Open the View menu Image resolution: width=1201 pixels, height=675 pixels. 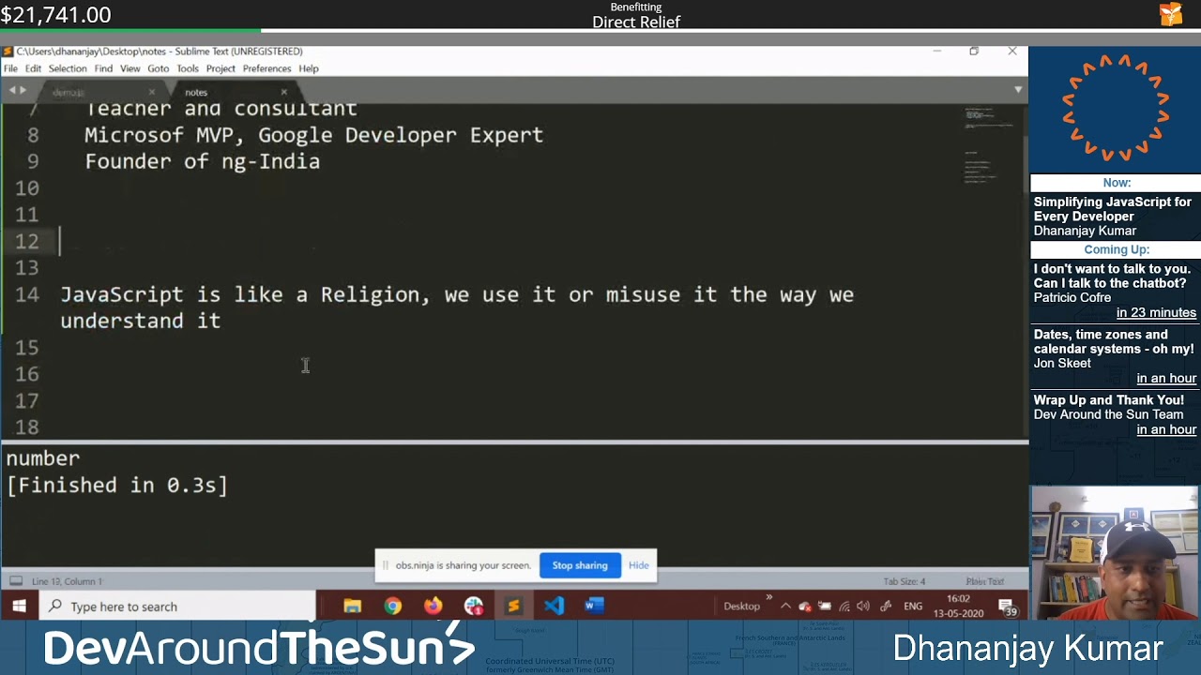(130, 68)
